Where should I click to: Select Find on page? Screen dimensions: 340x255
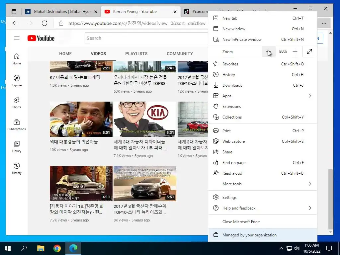pos(262,163)
